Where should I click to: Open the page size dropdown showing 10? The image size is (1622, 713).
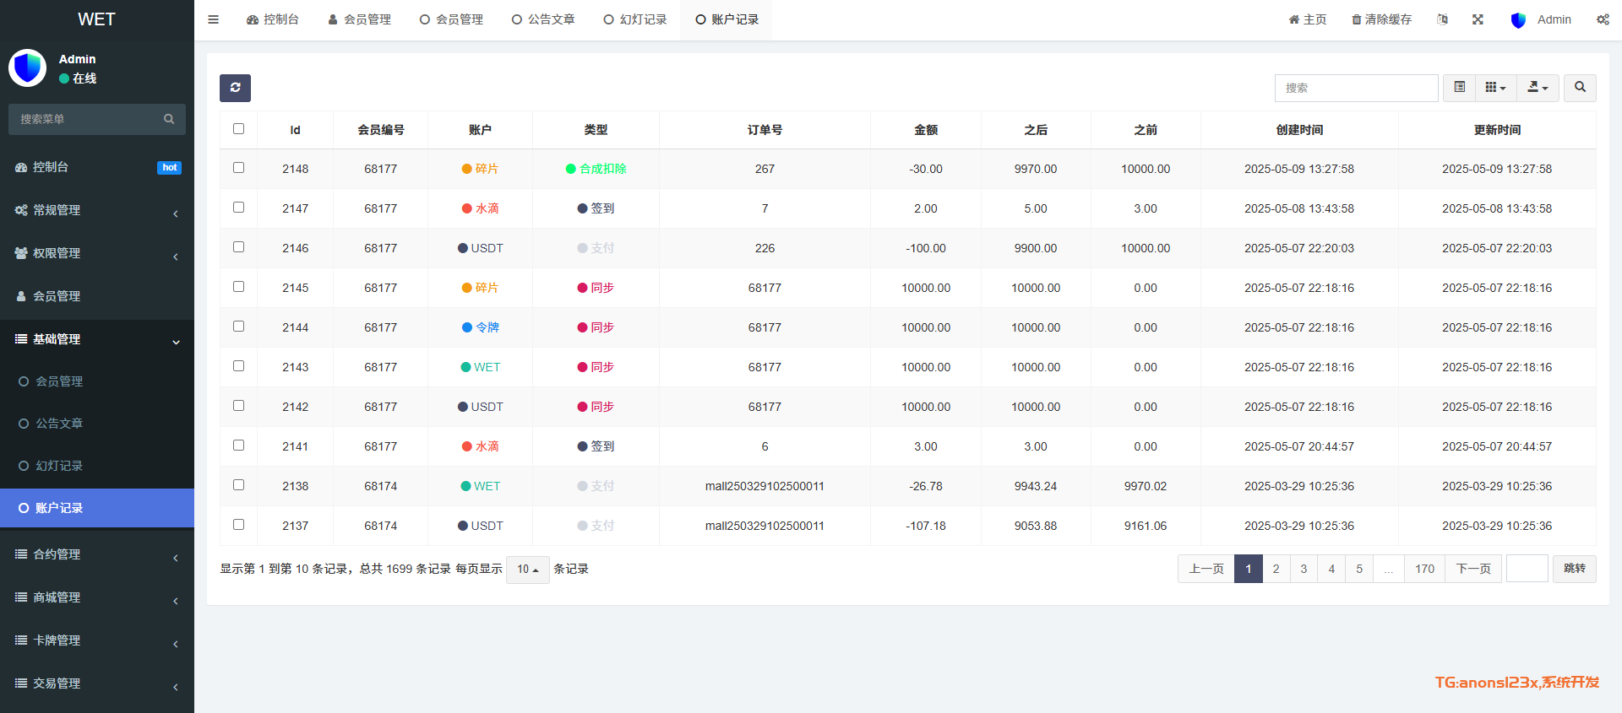pos(527,570)
